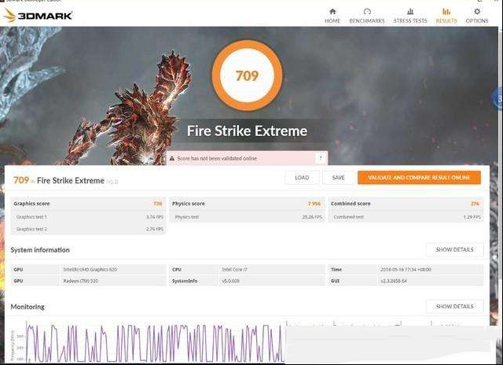Show details for System information

(454, 249)
